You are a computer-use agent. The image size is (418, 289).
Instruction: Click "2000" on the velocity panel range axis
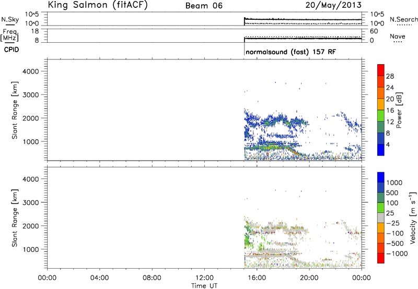coord(31,226)
